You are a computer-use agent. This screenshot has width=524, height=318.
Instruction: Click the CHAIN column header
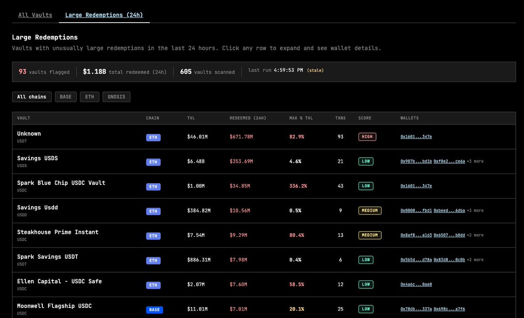pyautogui.click(x=153, y=118)
